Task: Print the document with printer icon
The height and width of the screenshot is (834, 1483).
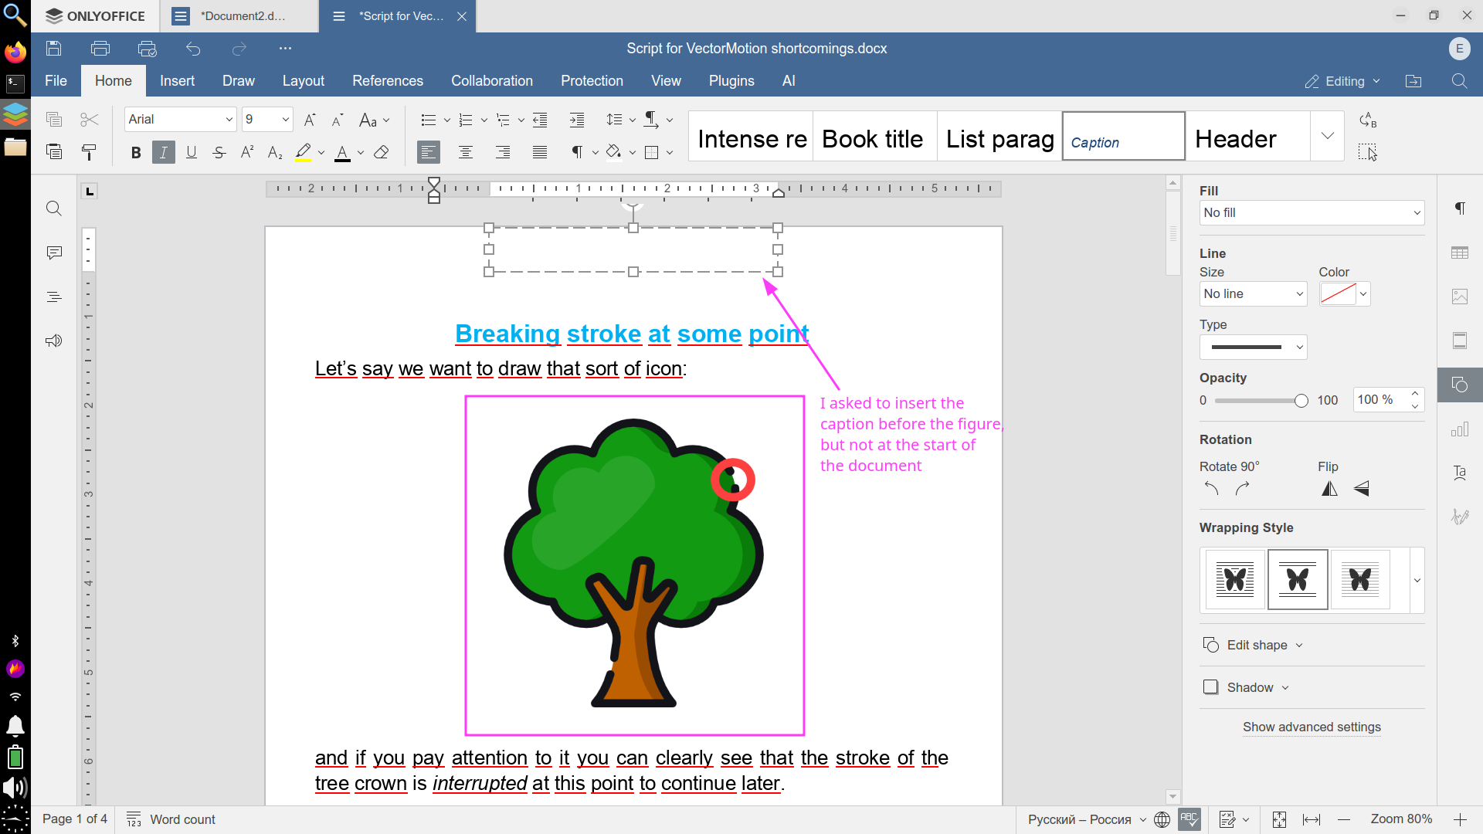Action: coord(100,49)
